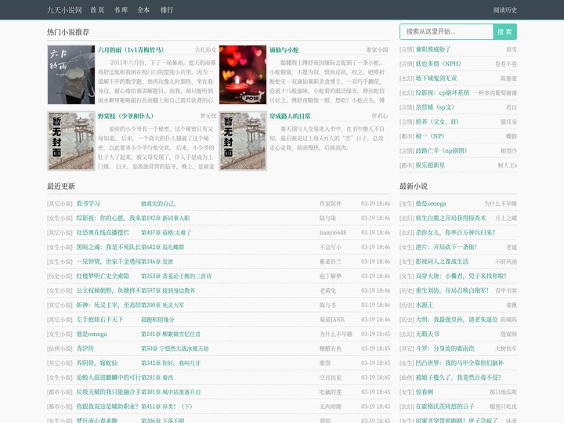This screenshot has height=423, width=564.
Task: Open chapter 第411章 异类！（下）
Action: (167, 407)
